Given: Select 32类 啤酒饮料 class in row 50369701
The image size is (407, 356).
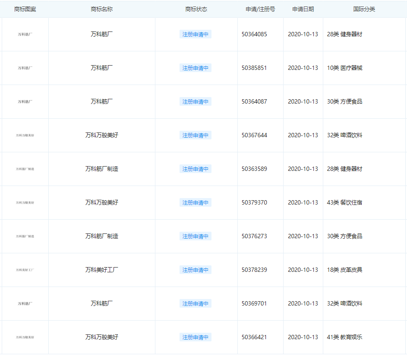Looking at the screenshot, I should coord(344,303).
